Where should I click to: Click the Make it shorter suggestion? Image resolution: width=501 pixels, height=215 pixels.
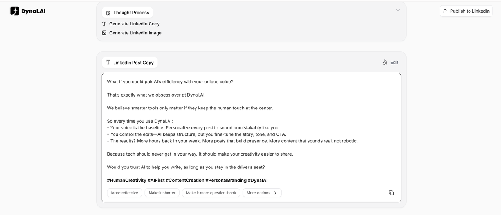coord(162,193)
